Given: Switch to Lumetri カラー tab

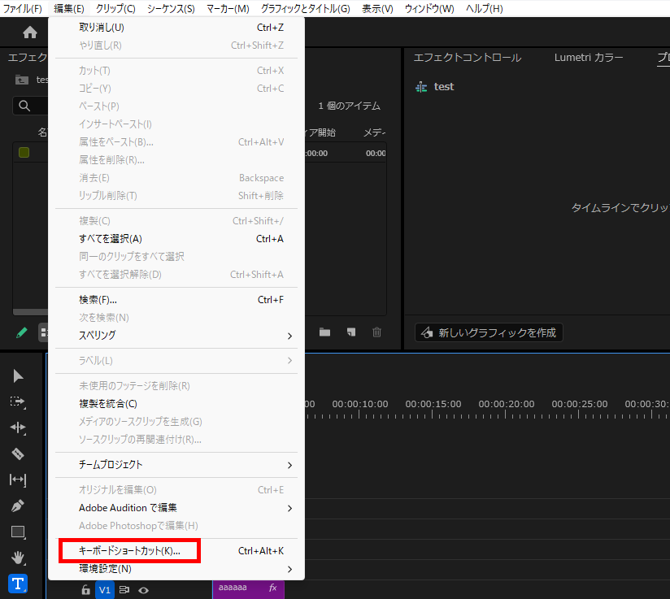Looking at the screenshot, I should (x=589, y=58).
